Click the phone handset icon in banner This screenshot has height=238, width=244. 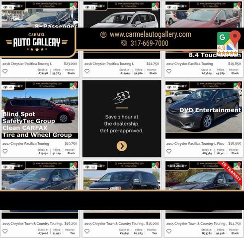coord(124,43)
